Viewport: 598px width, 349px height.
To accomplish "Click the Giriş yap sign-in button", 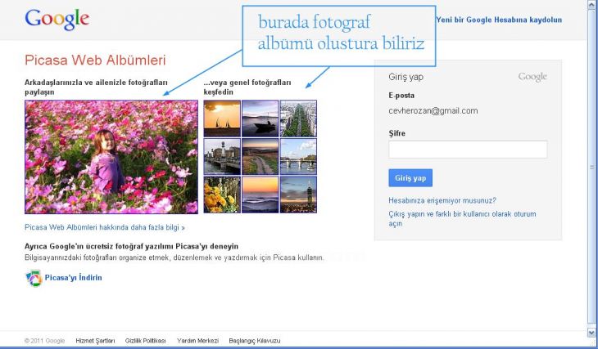I will [410, 177].
